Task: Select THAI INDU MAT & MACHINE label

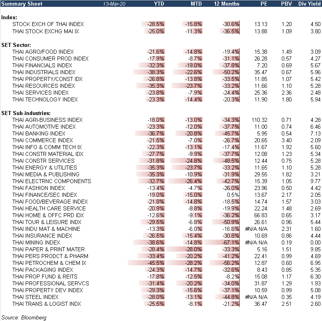Action: tap(46, 229)
